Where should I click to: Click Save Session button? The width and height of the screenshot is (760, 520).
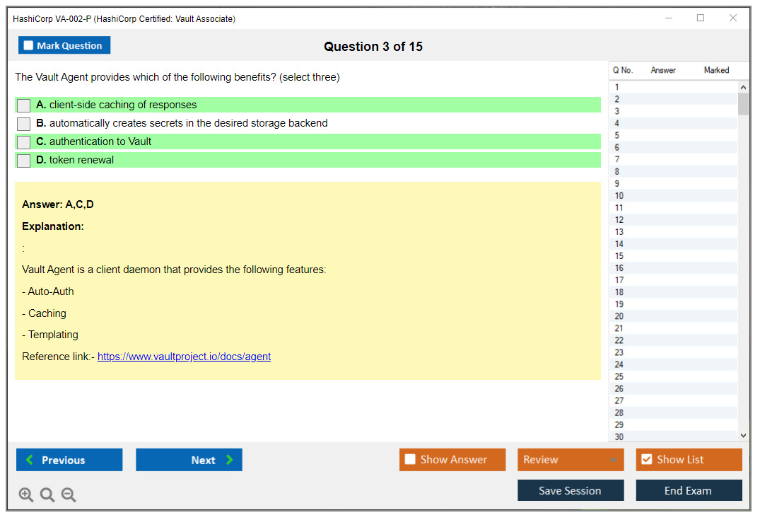pos(571,490)
